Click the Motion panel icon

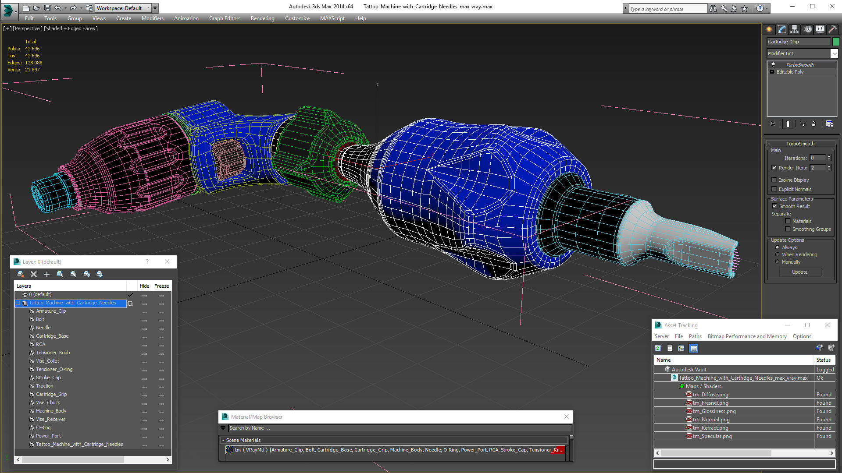[x=807, y=29]
